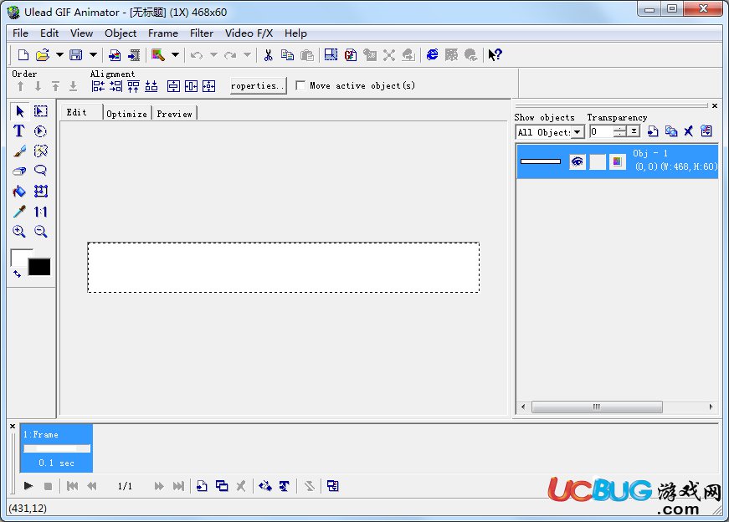The image size is (729, 522).
Task: Toggle eye visibility for Obj - 1
Action: point(577,161)
